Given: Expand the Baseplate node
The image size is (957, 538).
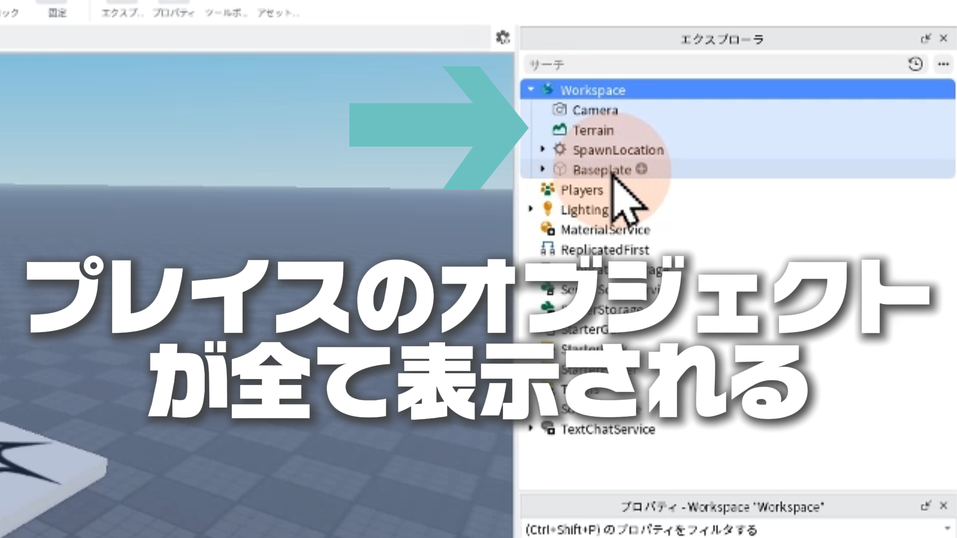Looking at the screenshot, I should (543, 169).
